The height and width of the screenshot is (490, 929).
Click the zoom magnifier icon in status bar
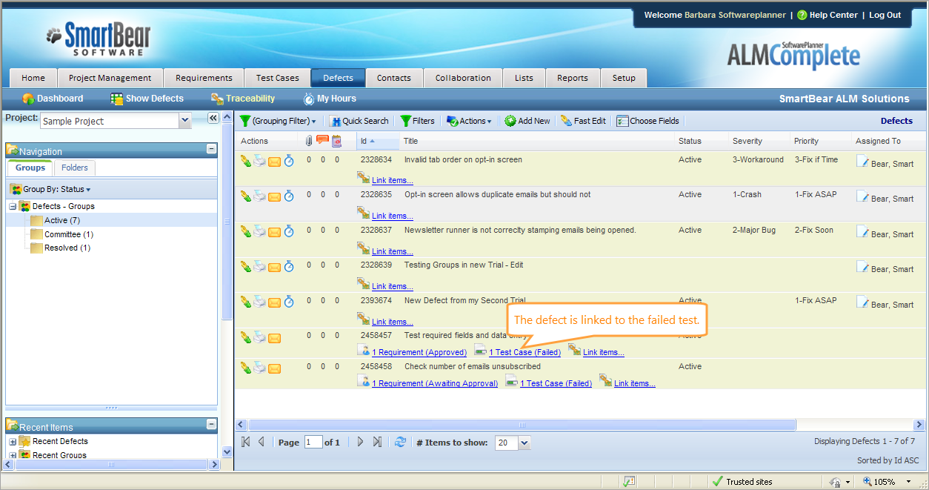(x=867, y=482)
